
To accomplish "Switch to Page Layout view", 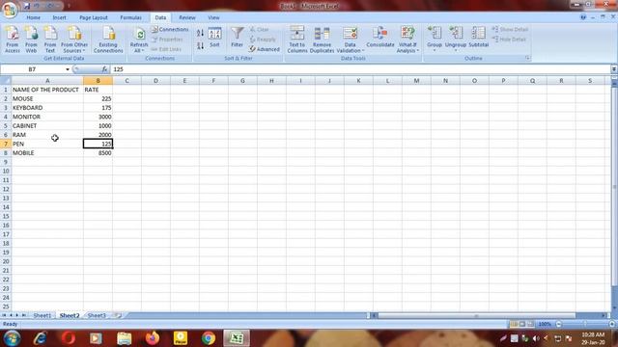I will [522, 324].
